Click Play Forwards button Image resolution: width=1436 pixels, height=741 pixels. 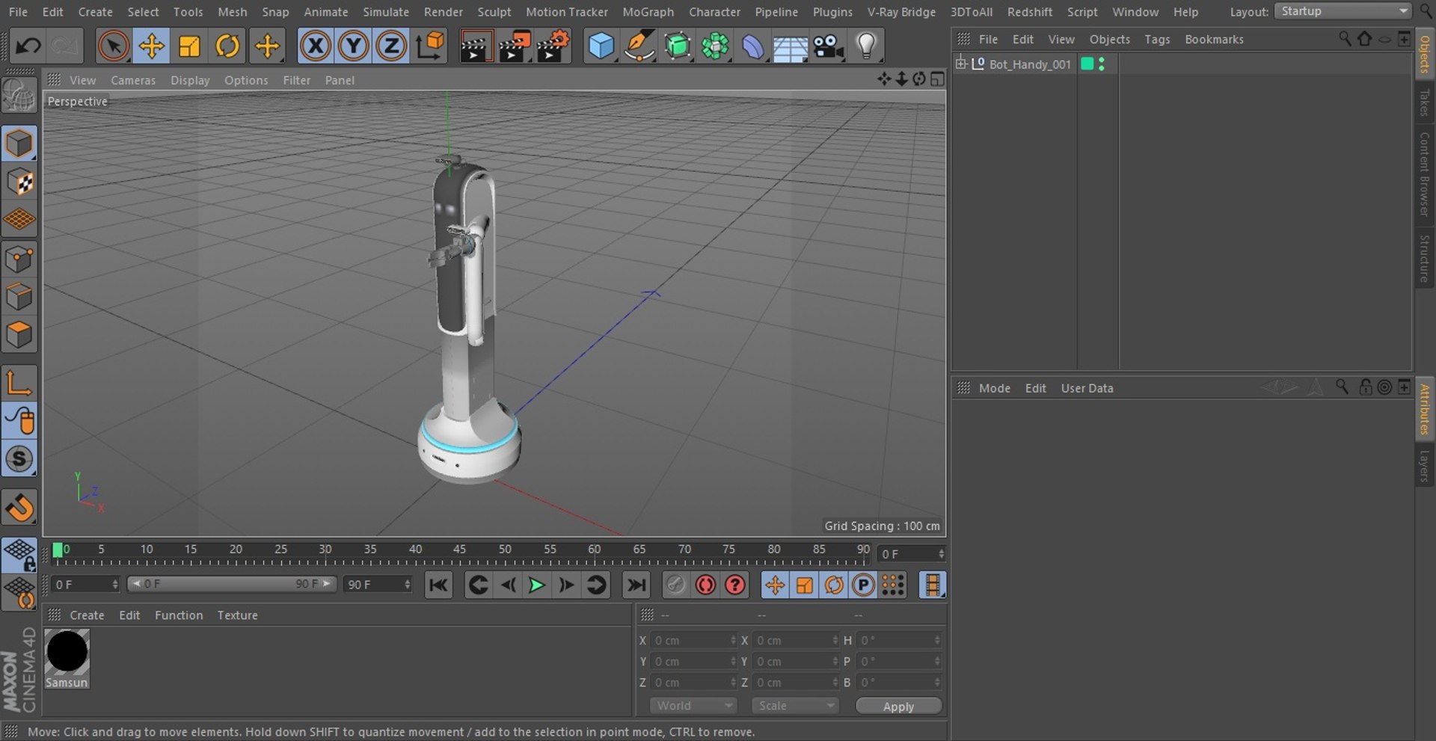(x=536, y=585)
